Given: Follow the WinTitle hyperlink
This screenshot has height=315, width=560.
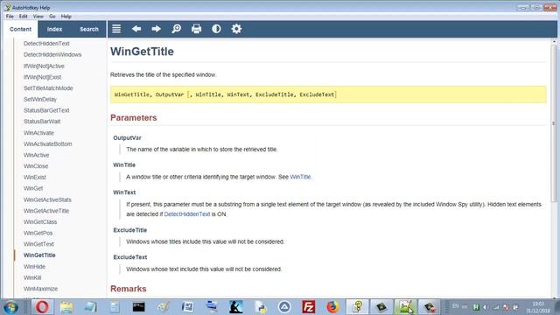Looking at the screenshot, I should click(300, 177).
